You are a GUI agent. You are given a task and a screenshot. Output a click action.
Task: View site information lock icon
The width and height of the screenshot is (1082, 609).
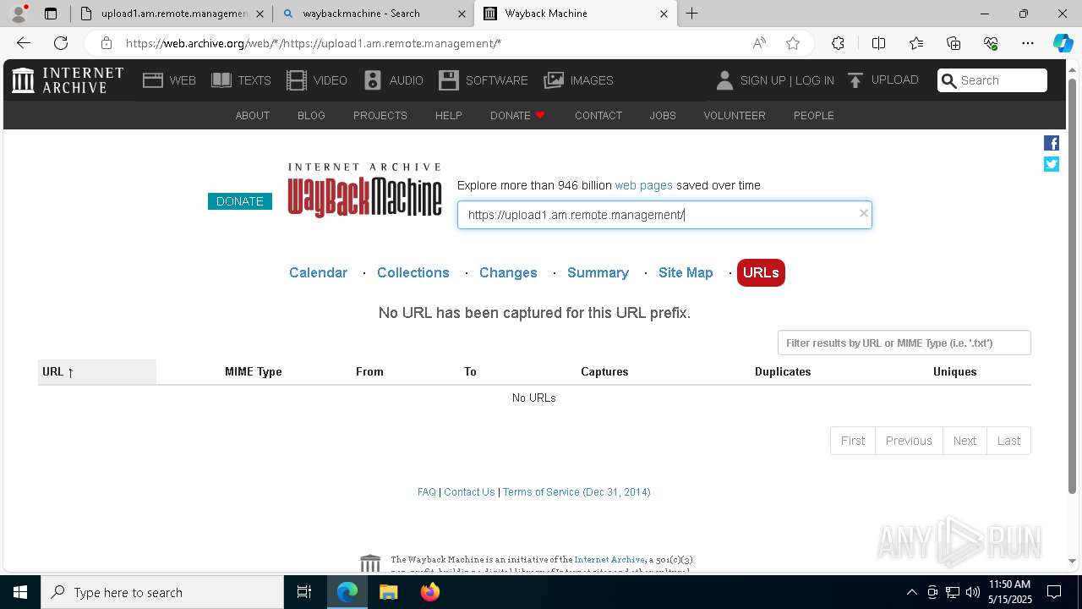click(106, 43)
